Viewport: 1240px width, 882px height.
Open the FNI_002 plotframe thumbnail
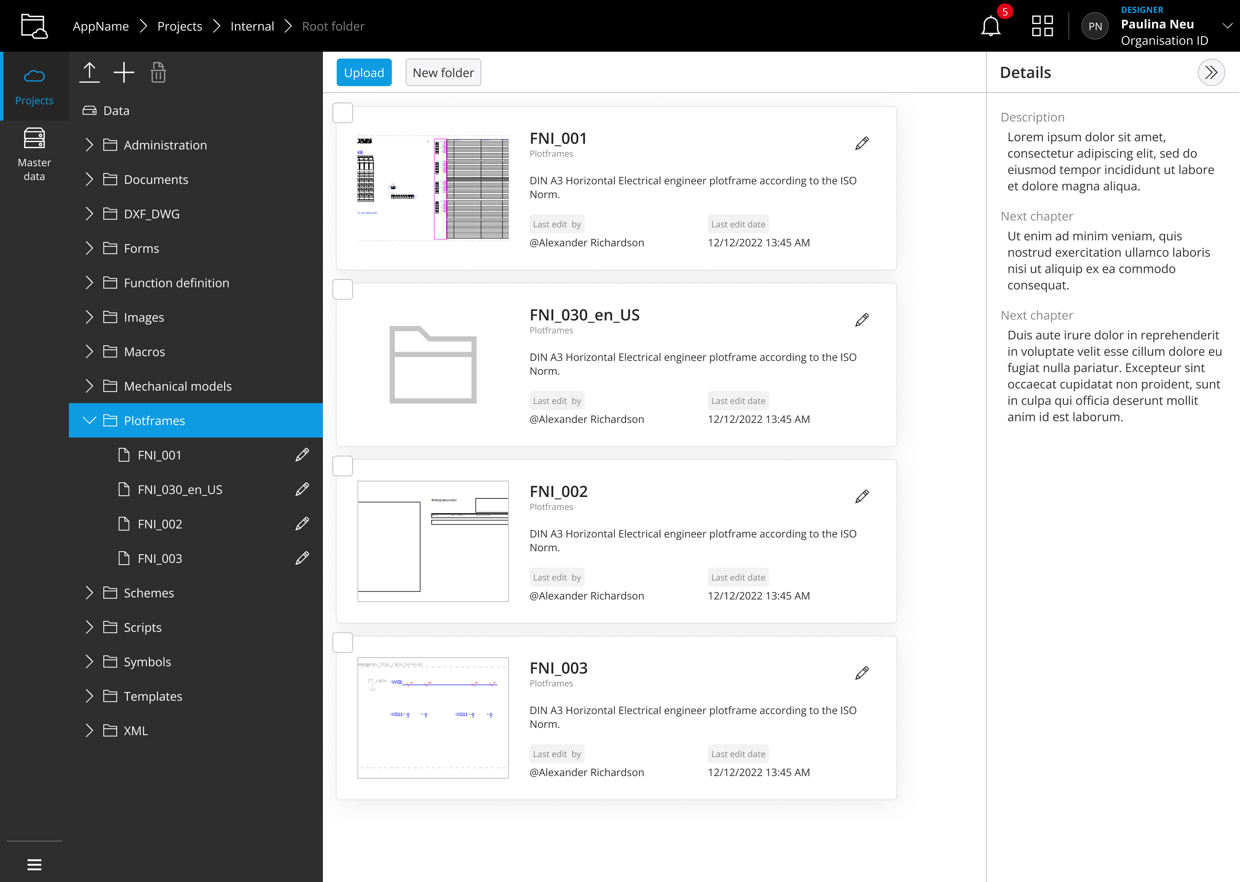[433, 541]
